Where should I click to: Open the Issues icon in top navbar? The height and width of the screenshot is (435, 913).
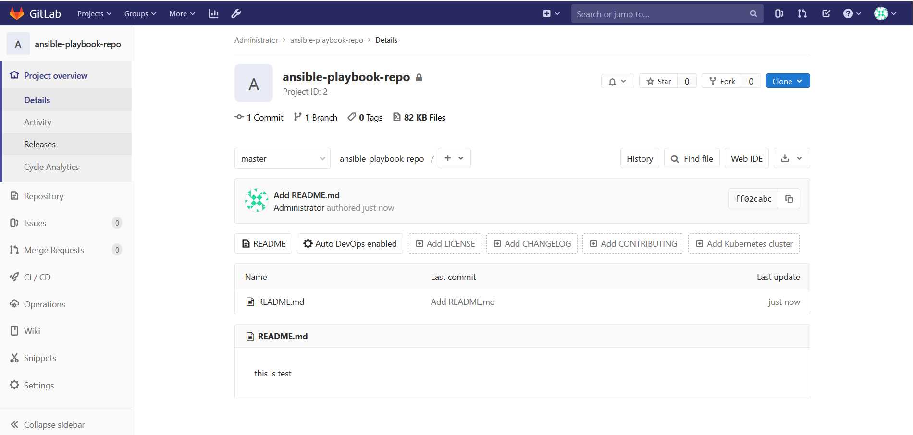779,13
